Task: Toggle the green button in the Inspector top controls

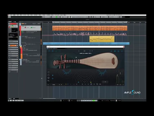Action: click(13, 25)
